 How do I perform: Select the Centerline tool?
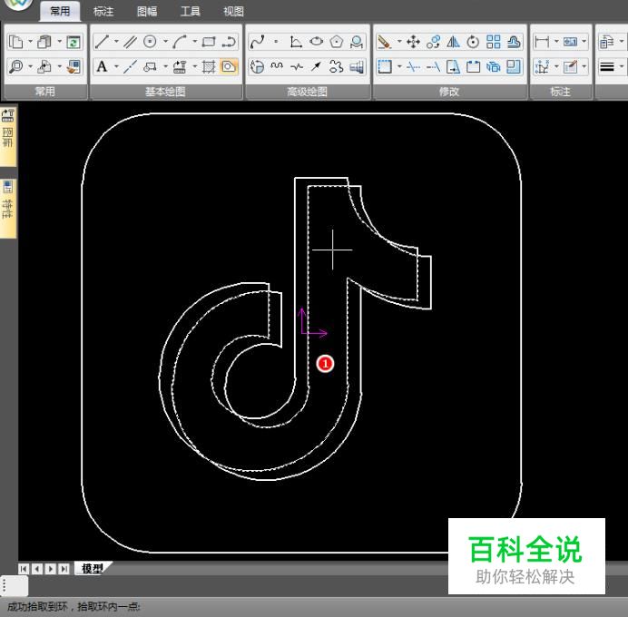click(x=130, y=66)
